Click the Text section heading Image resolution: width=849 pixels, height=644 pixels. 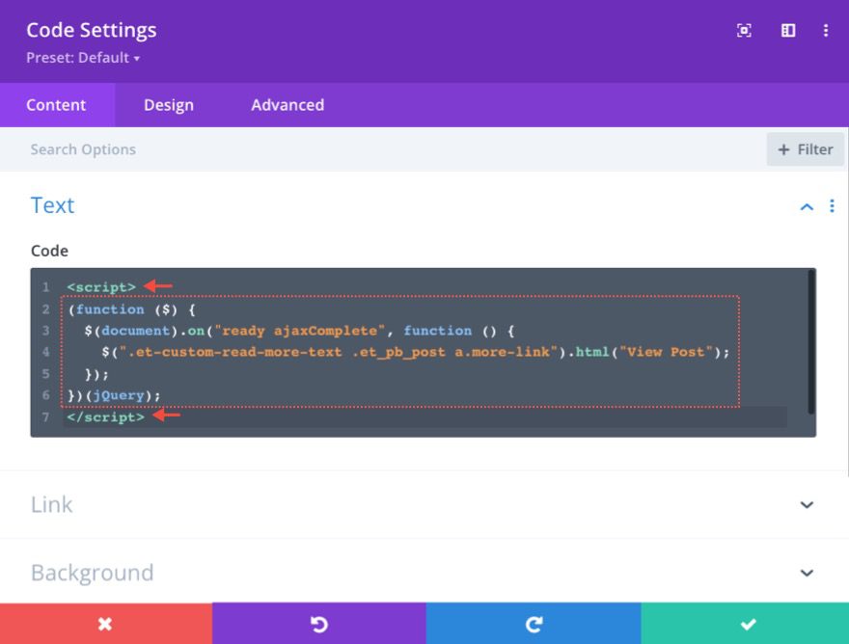[x=53, y=205]
